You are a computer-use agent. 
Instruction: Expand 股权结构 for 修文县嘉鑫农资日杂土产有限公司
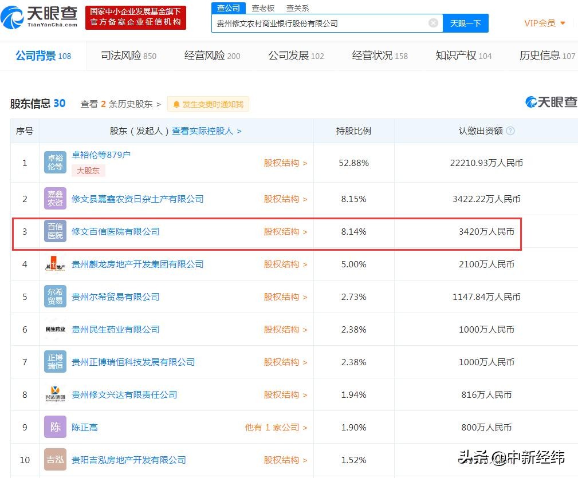tap(285, 199)
